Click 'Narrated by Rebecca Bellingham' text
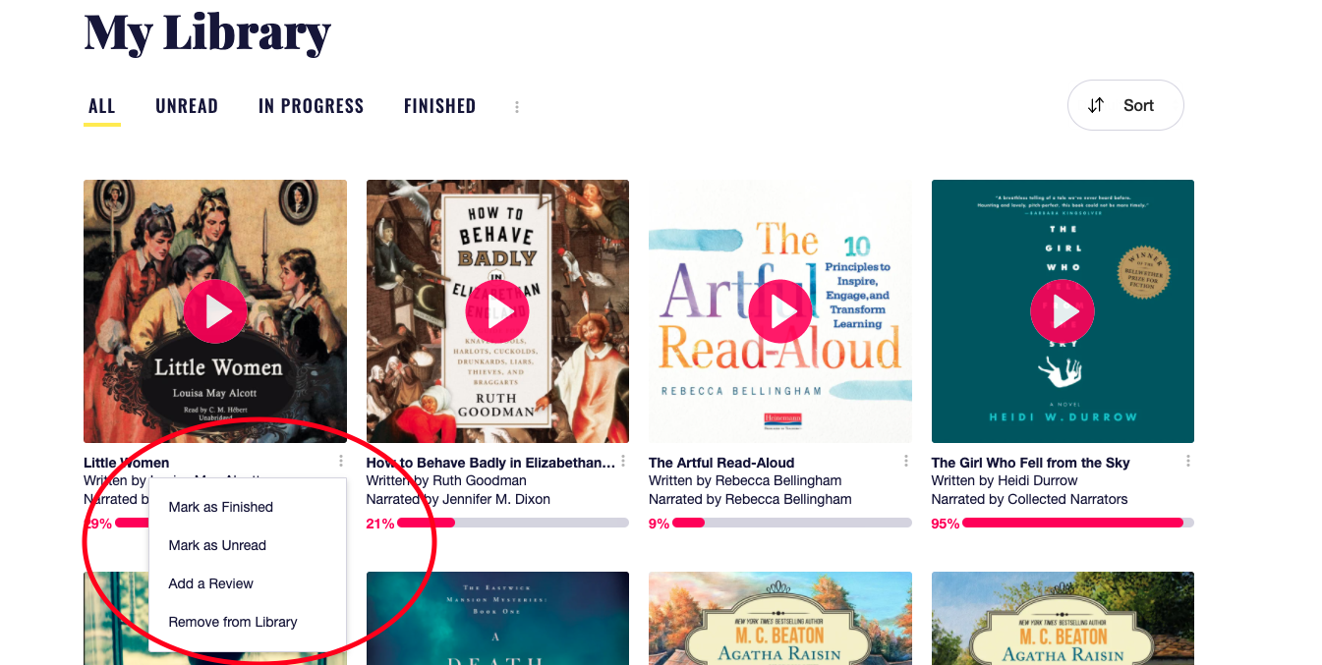 (750, 499)
